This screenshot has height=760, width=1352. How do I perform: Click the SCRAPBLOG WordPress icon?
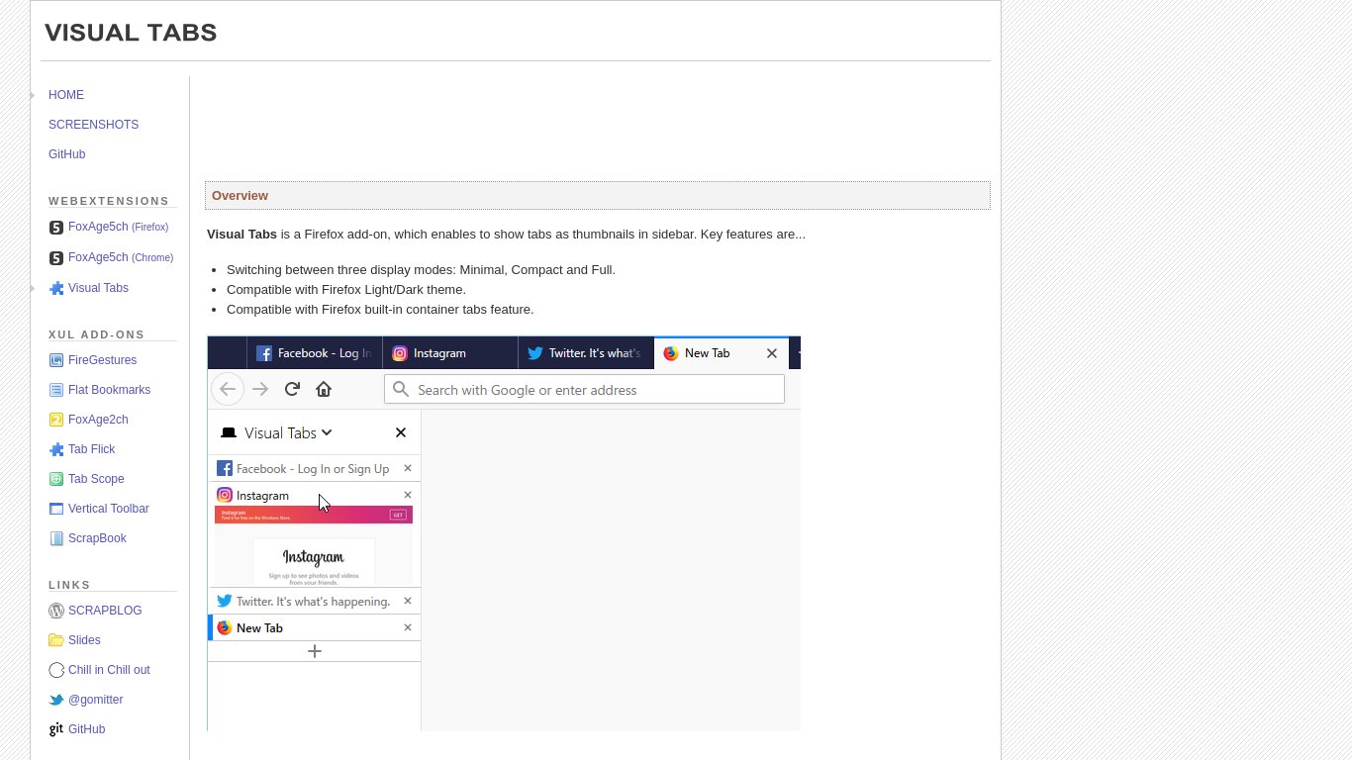56,611
